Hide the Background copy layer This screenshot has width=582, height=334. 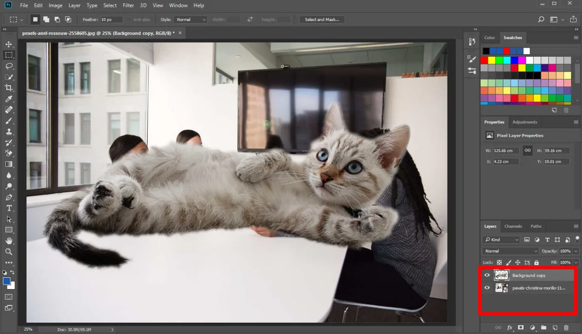coord(487,275)
